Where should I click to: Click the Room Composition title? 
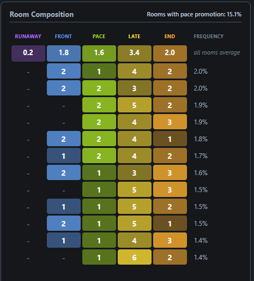pos(41,14)
